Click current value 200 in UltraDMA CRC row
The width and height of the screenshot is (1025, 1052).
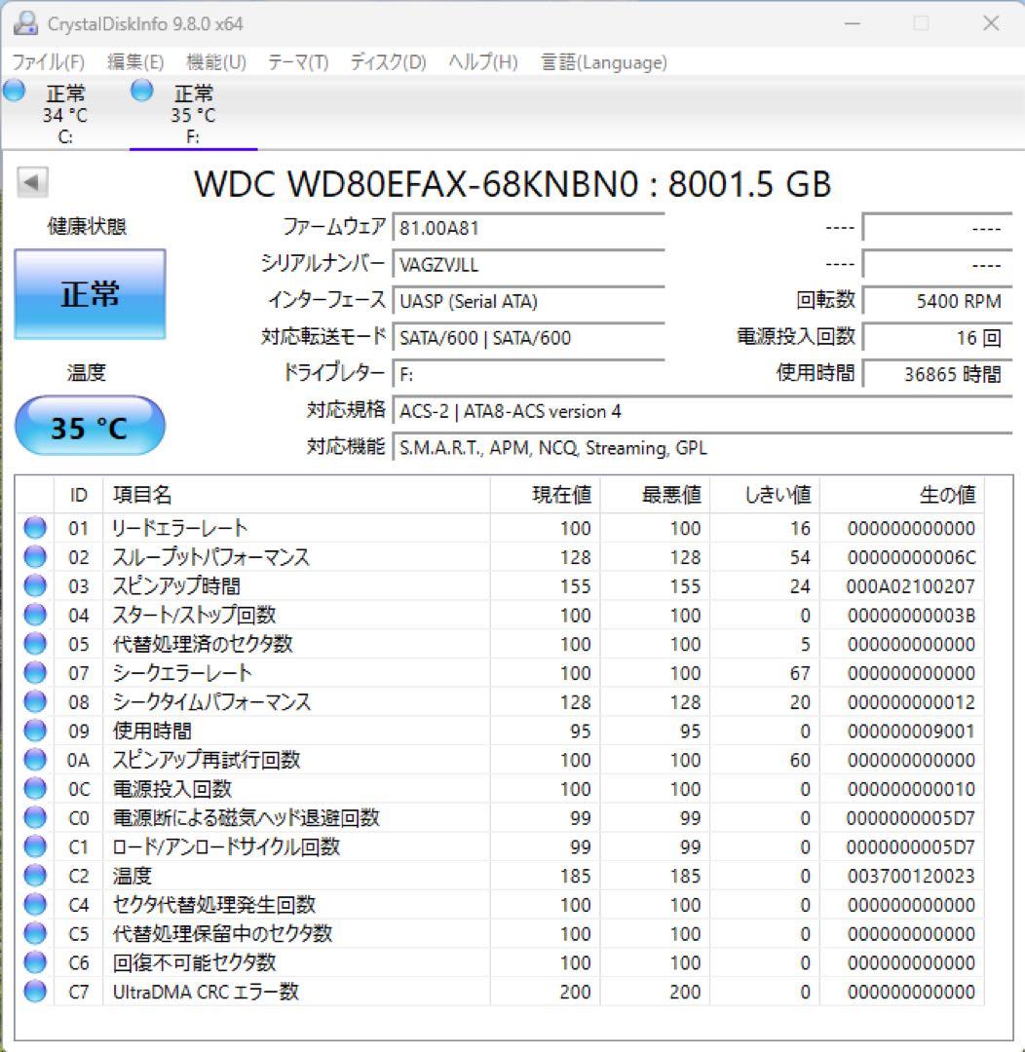click(575, 992)
